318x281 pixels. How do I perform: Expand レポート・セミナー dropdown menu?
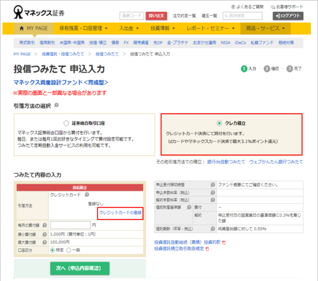(210, 28)
